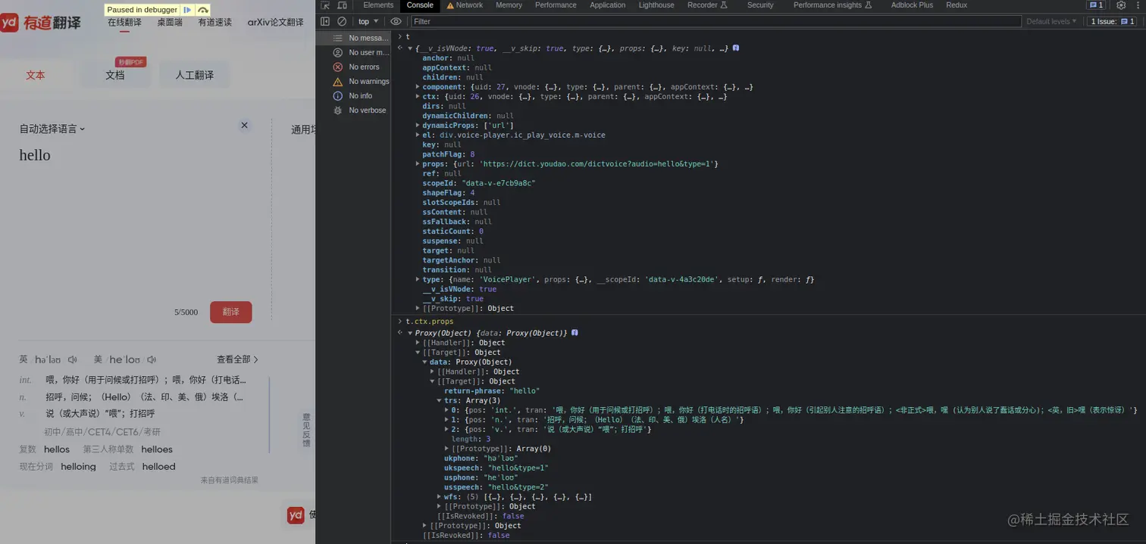This screenshot has height=544, width=1146.
Task: Click the red 翻译 translate button
Action: click(x=231, y=312)
